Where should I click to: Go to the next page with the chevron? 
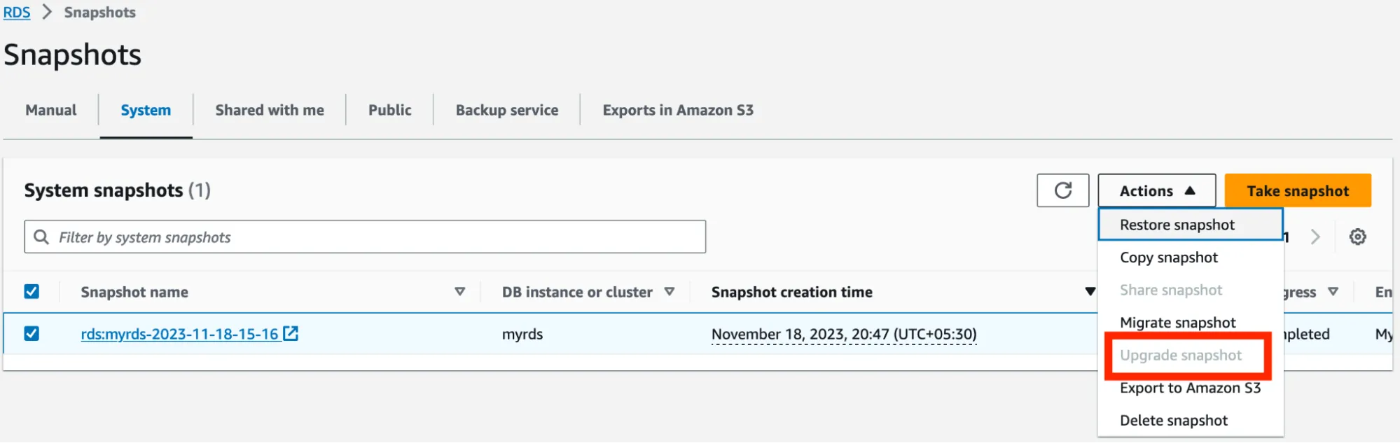(1315, 237)
